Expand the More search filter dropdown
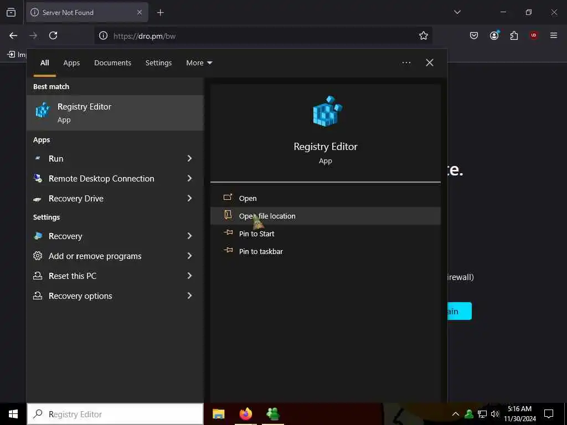The height and width of the screenshot is (425, 567). [199, 63]
